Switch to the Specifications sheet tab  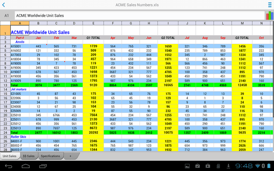pos(51,156)
